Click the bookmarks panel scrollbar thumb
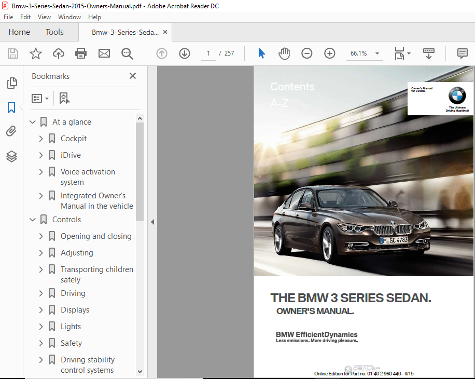 pos(139,172)
